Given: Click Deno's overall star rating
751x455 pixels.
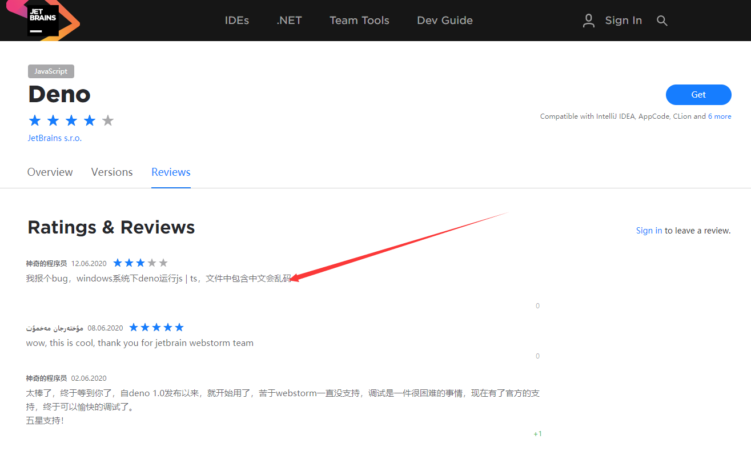Looking at the screenshot, I should (x=71, y=120).
